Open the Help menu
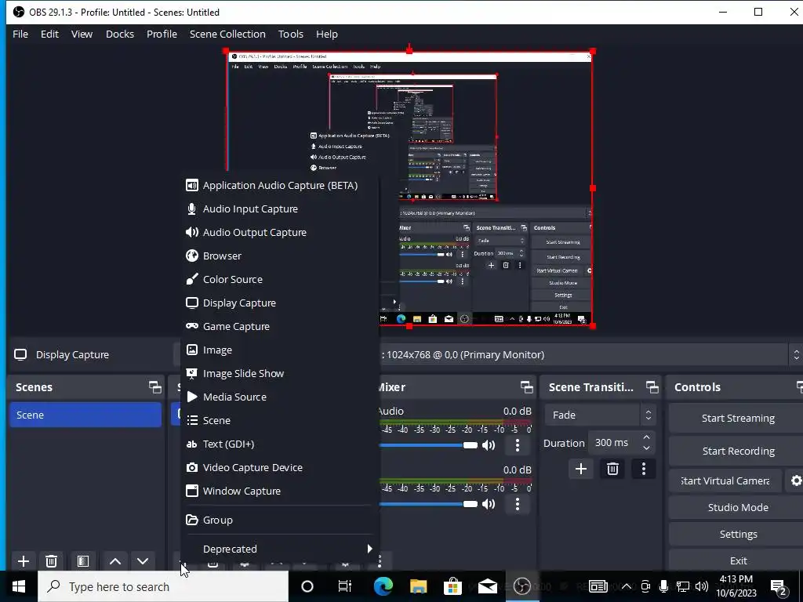803x602 pixels. click(327, 34)
